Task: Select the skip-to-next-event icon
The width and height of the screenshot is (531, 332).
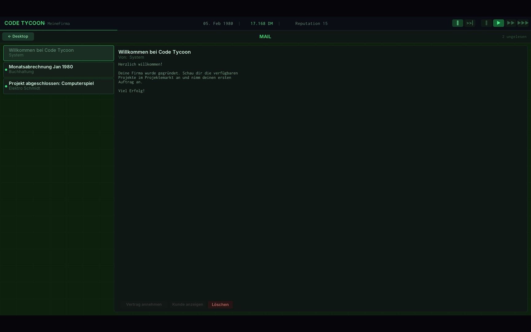Action: point(470,23)
